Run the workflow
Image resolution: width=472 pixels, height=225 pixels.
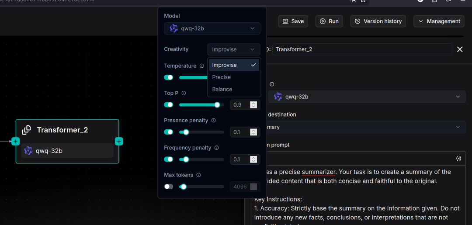pos(329,21)
